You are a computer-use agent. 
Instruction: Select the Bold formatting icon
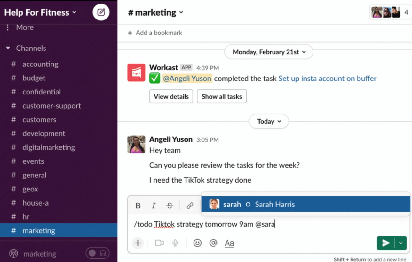coord(138,206)
